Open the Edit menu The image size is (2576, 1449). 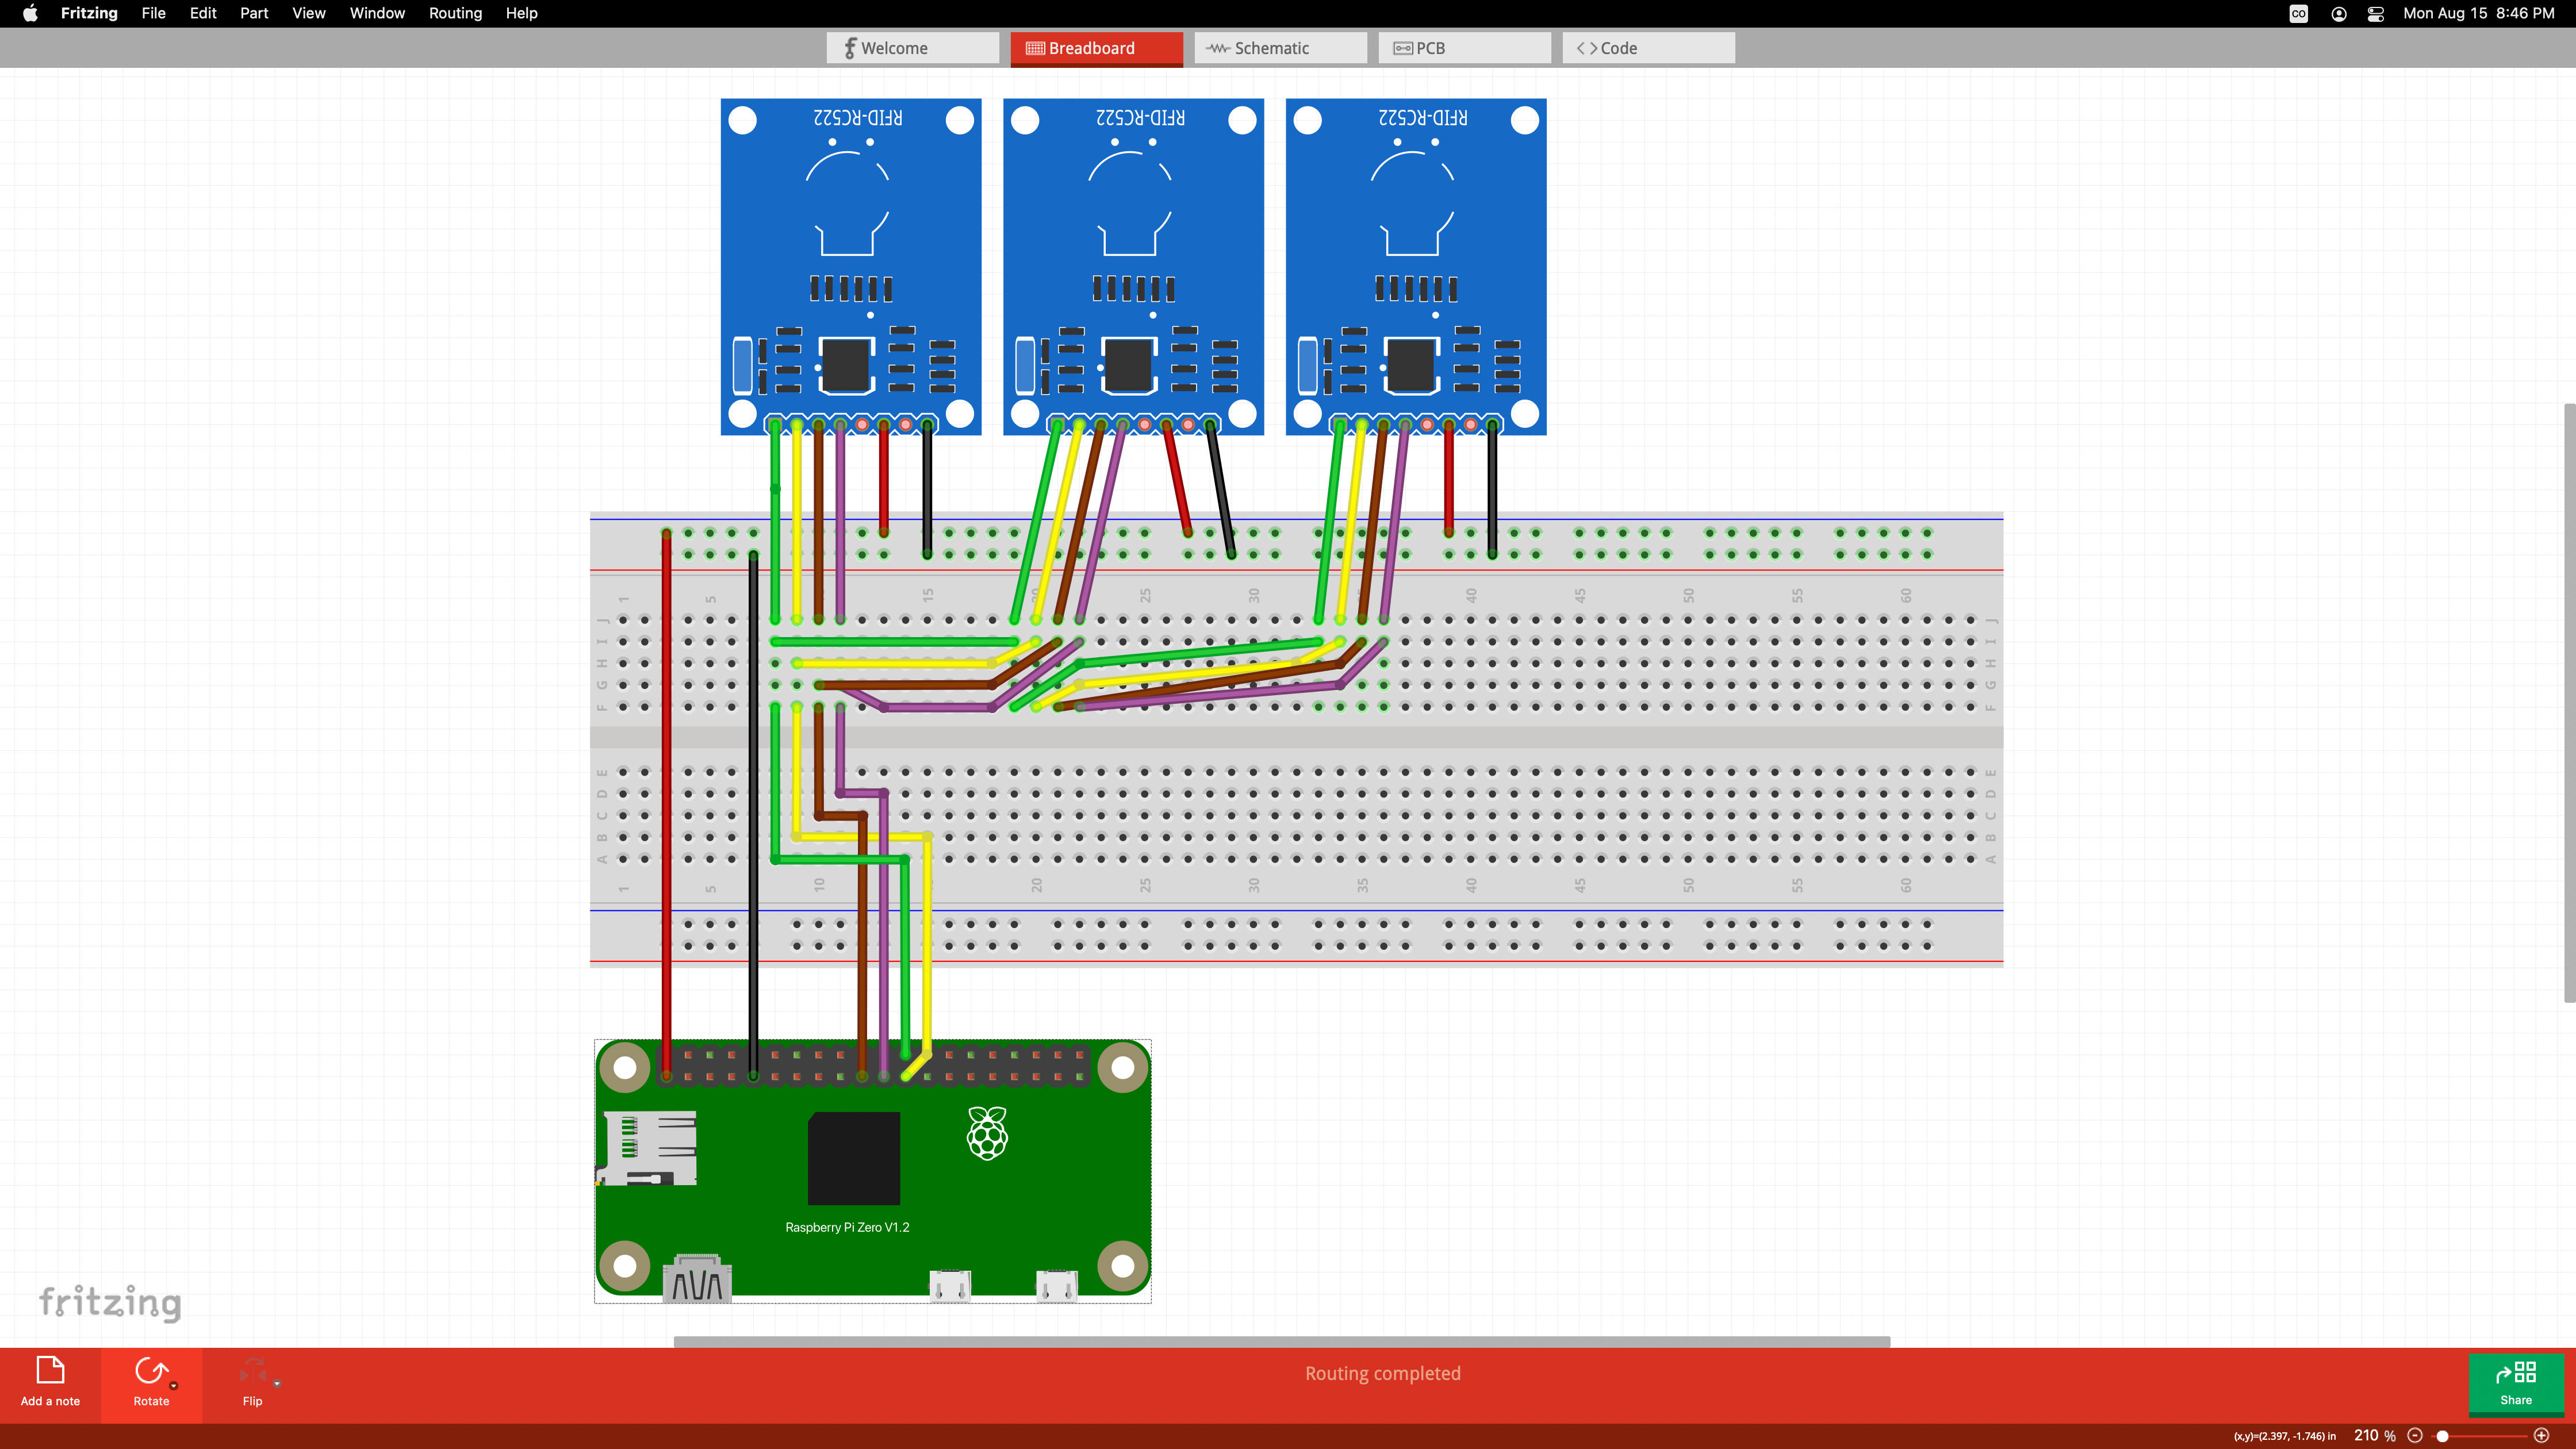click(203, 13)
